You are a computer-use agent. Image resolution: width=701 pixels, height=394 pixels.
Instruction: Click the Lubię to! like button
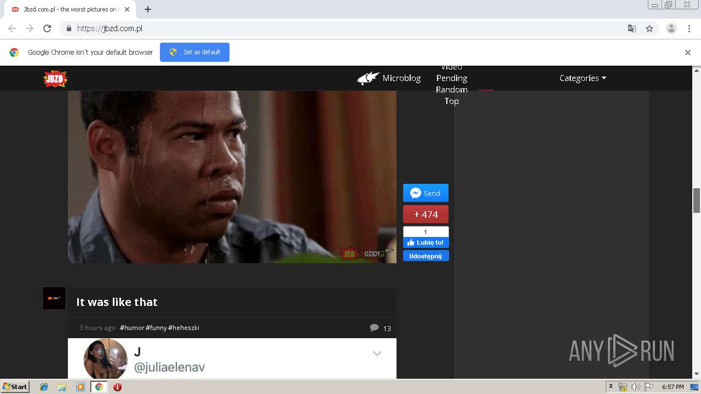tap(426, 242)
